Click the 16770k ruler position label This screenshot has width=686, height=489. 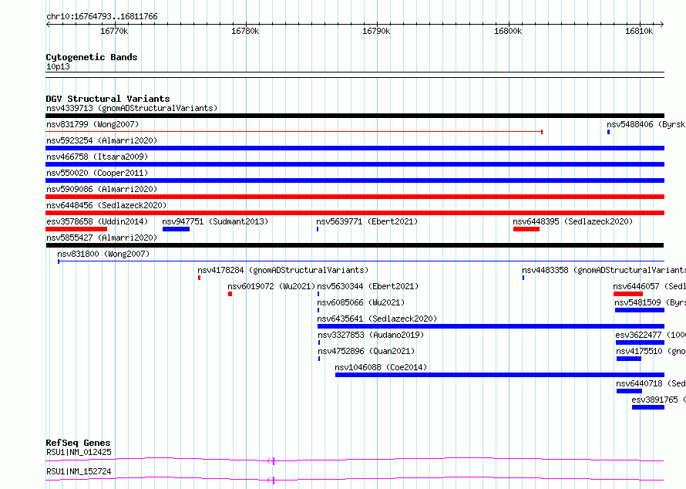tap(114, 31)
